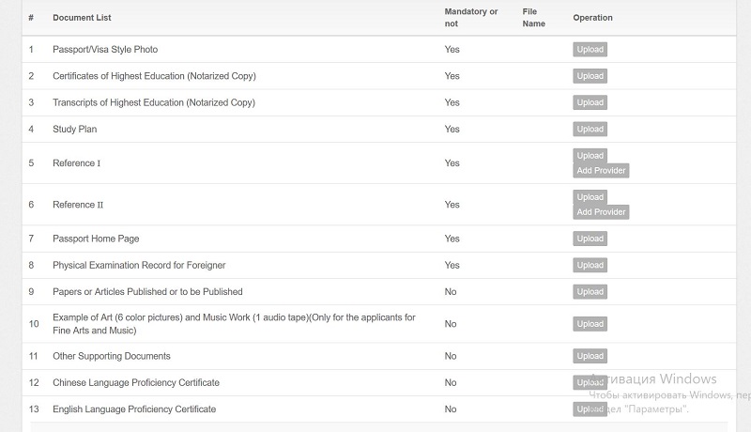Screen dimensions: 751x432
Task: Click the 'Reference I' label
Action: (77, 163)
